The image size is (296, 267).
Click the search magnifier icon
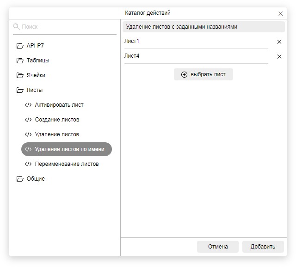pyautogui.click(x=17, y=27)
